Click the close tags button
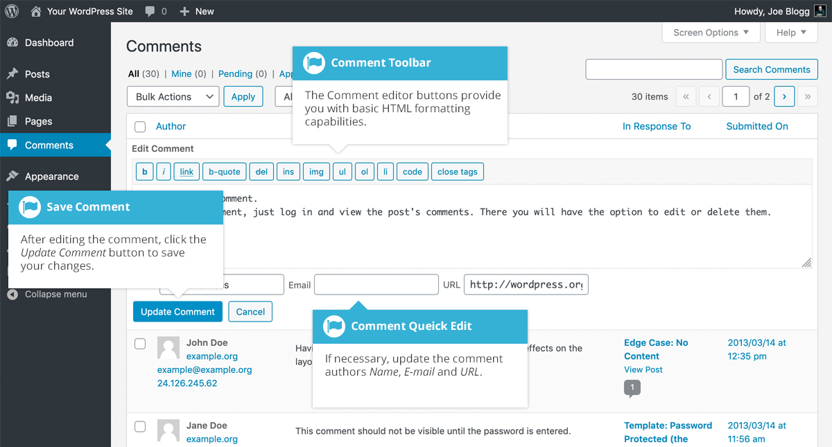The image size is (832, 447). (x=458, y=172)
